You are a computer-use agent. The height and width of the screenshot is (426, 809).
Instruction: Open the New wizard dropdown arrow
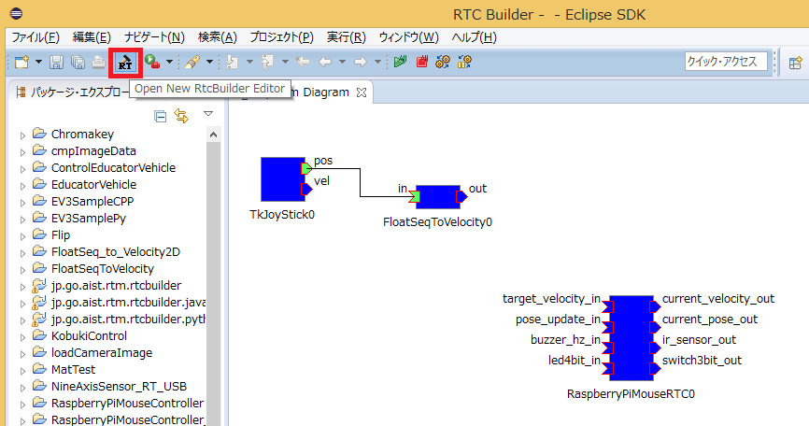tap(38, 63)
